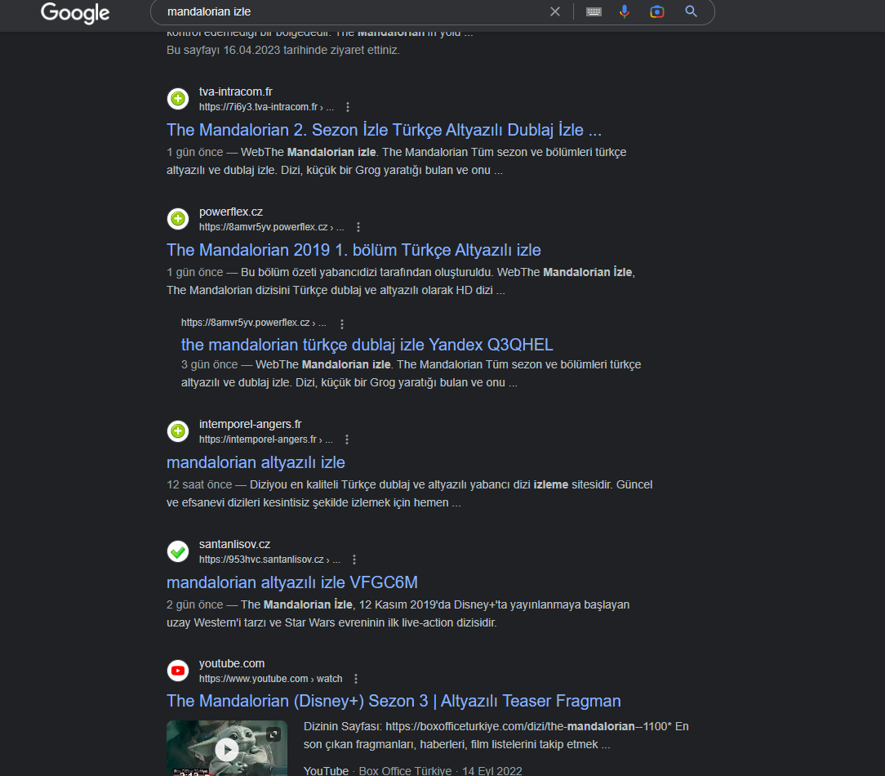Click 'Bu sayfayı 16.04.2023 tarihinde ziyaret ettiniz' text
Image resolution: width=885 pixels, height=776 pixels.
pos(282,51)
